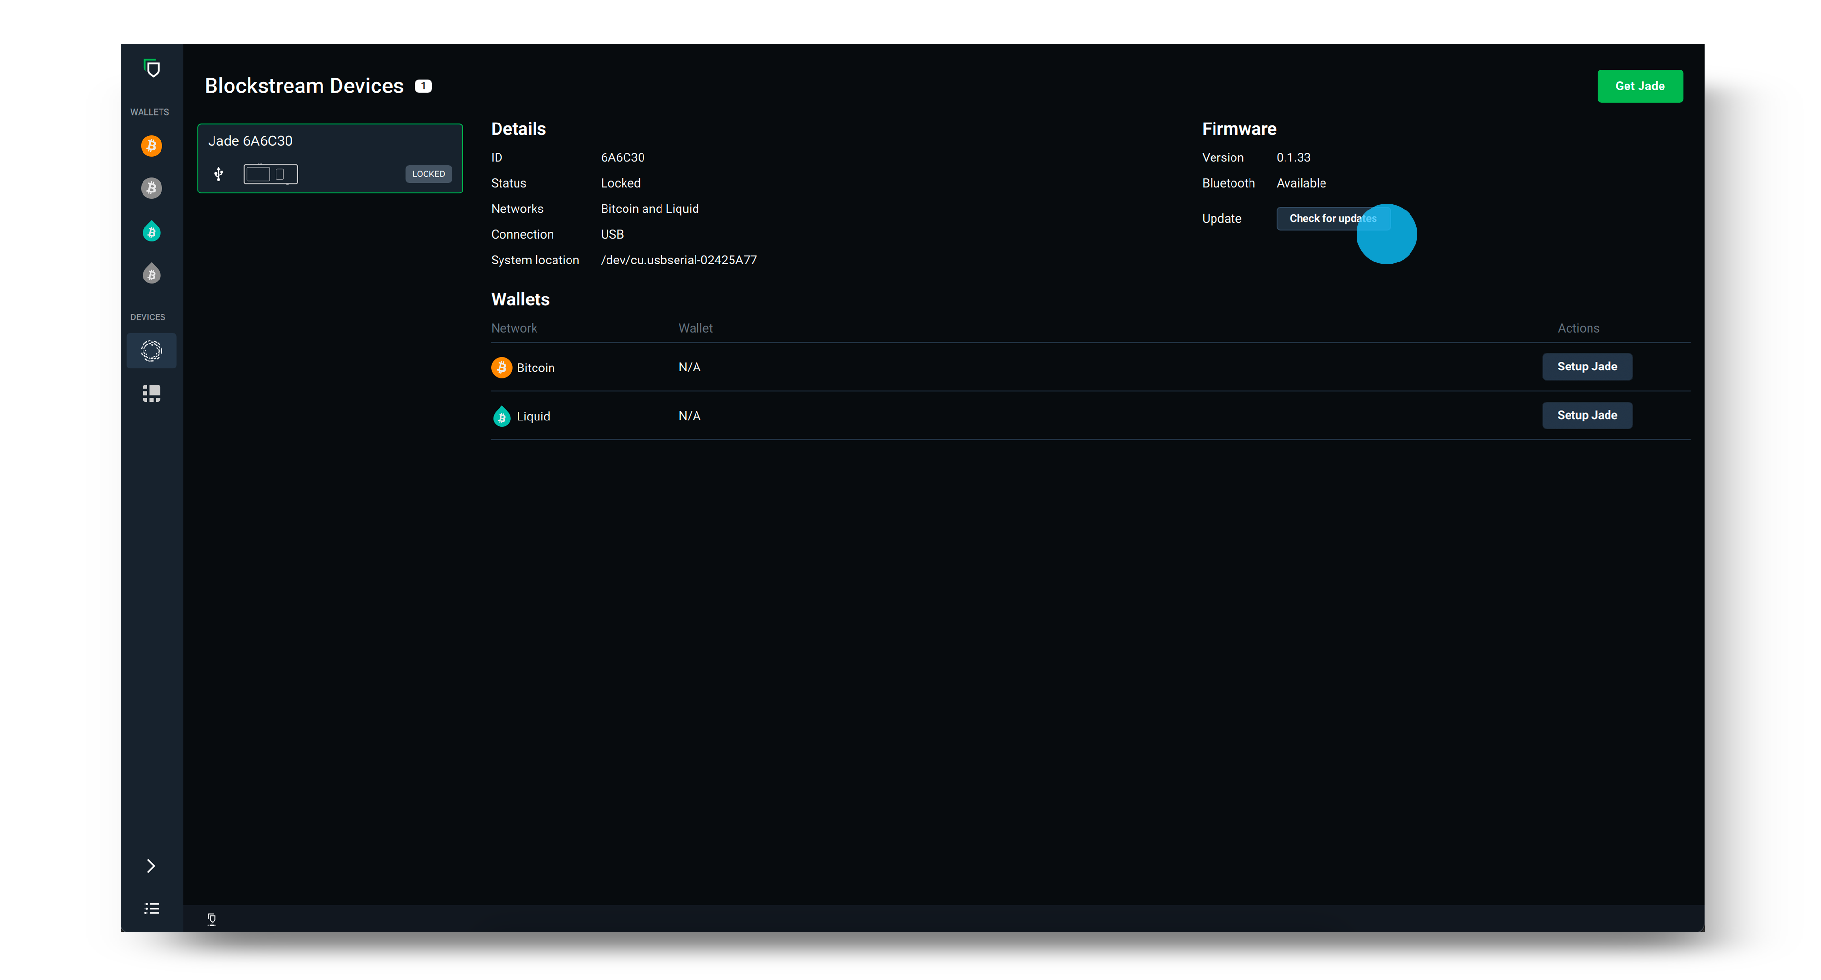
Task: Open the orange Bitcoin wallets sidebar icon
Action: click(151, 145)
